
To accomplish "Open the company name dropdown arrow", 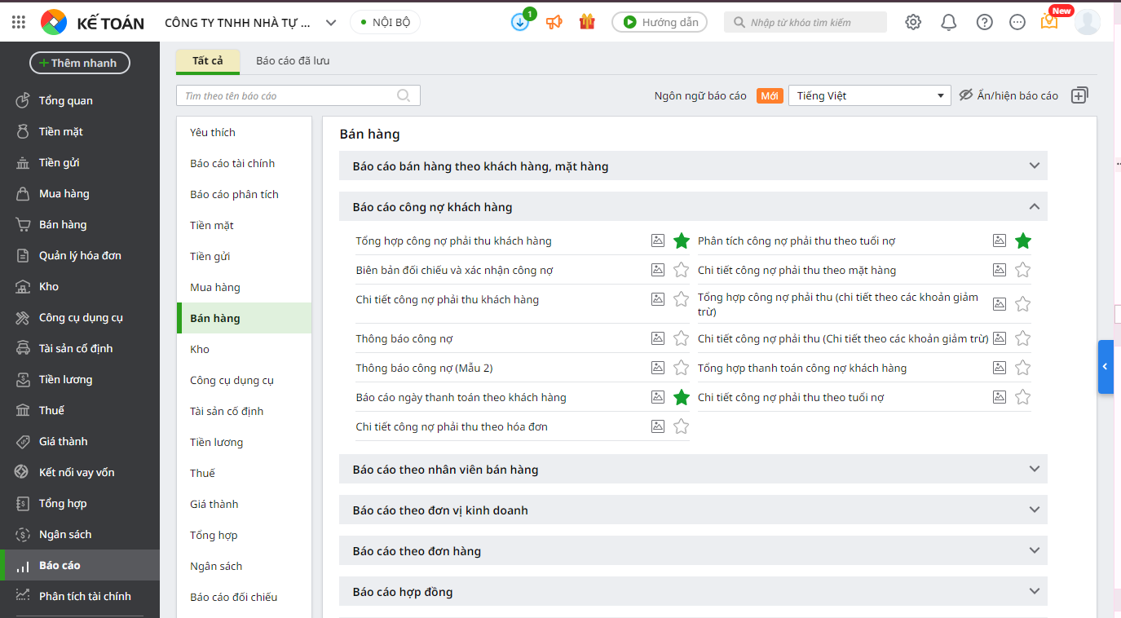I will coord(330,23).
